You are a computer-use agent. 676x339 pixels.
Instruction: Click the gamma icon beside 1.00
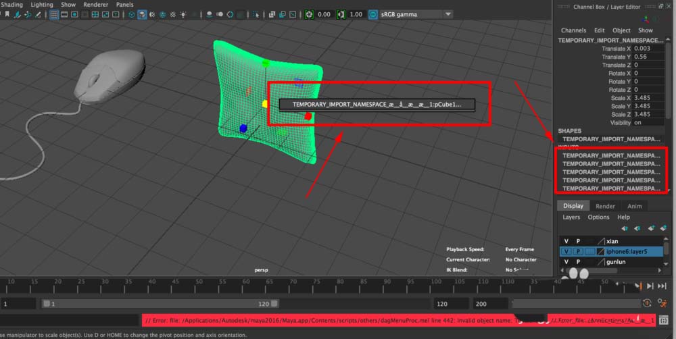(x=341, y=14)
